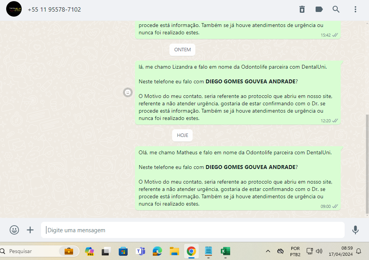Focus the Digite uma mensagem field
Viewport: 369px width, 260px height.
click(x=193, y=230)
